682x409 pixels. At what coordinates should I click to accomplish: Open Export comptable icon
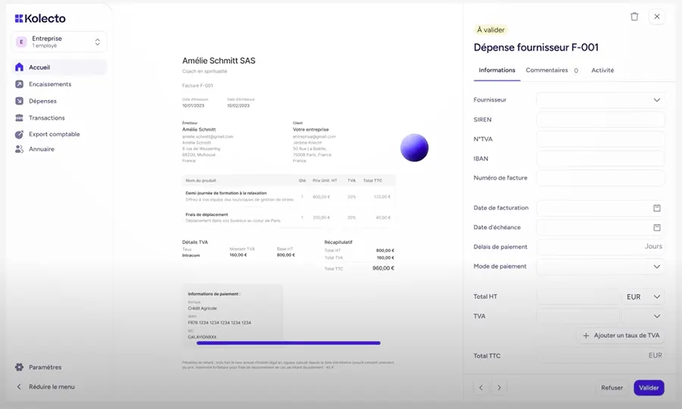pyautogui.click(x=19, y=134)
